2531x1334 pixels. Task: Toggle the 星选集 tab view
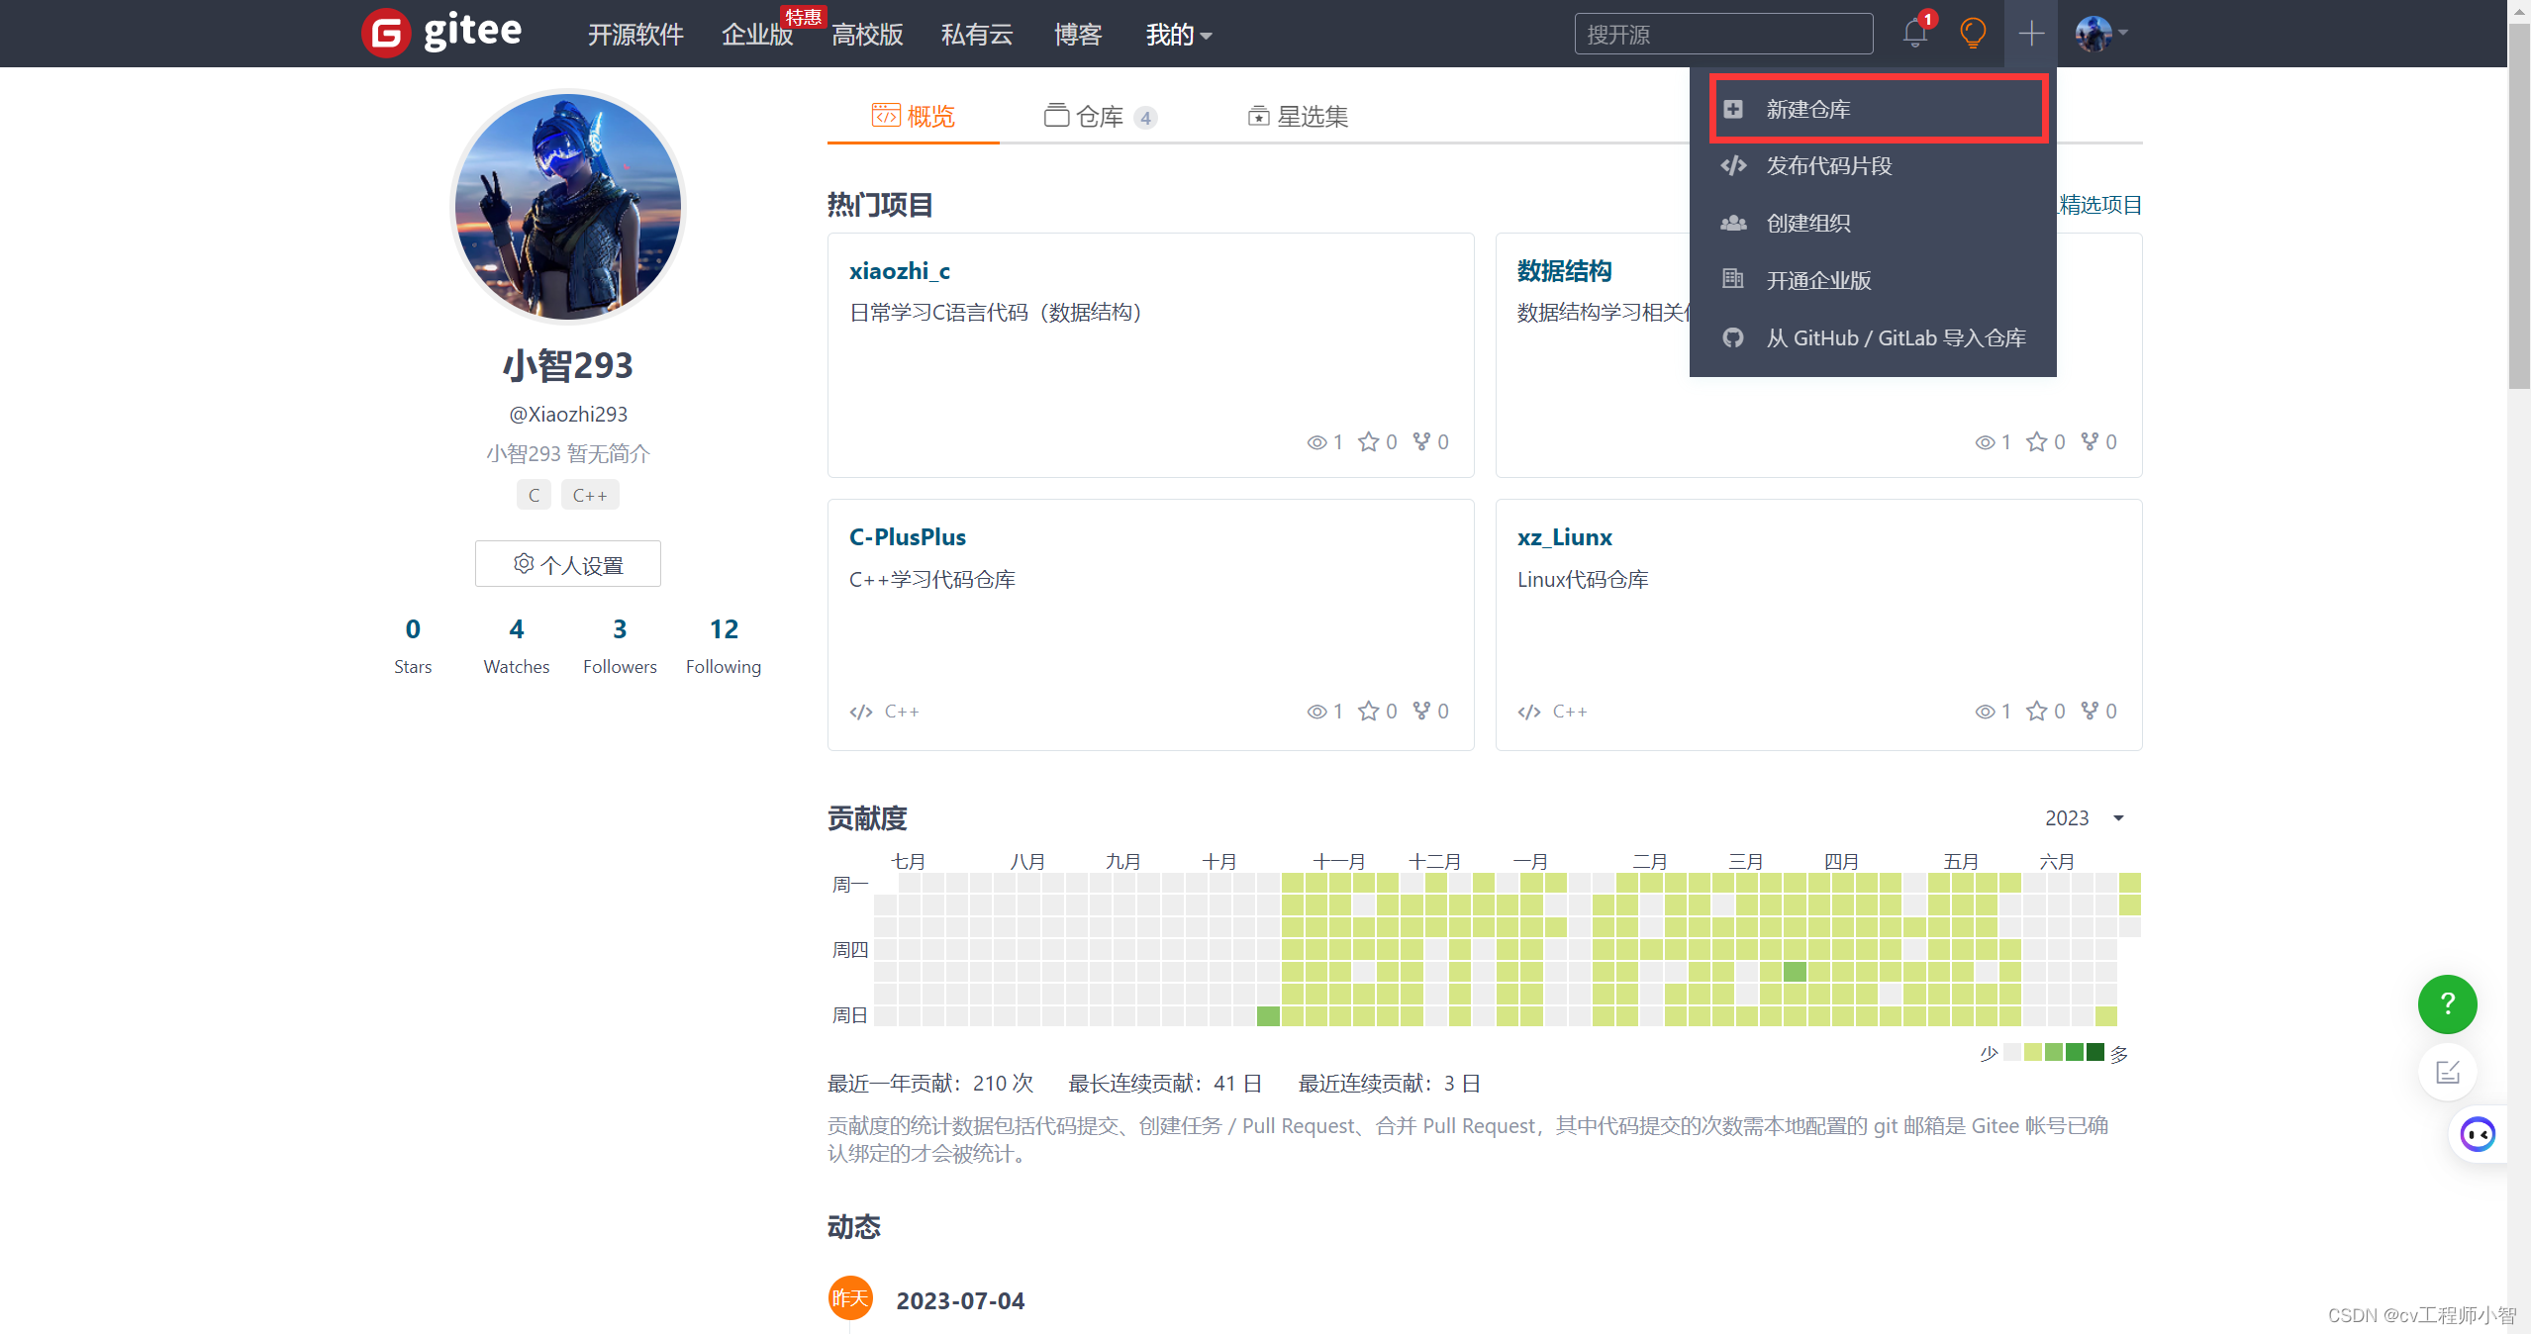[1296, 116]
